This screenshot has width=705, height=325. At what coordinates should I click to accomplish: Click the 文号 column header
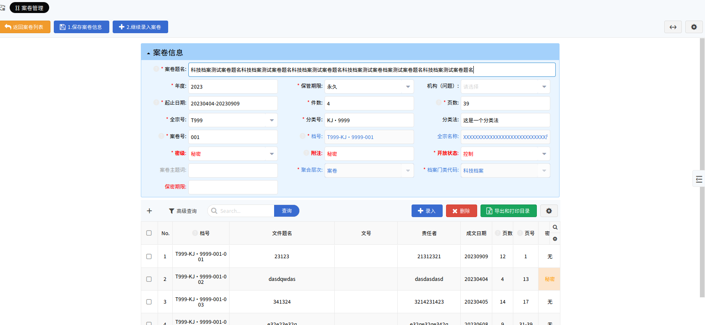[x=366, y=233]
